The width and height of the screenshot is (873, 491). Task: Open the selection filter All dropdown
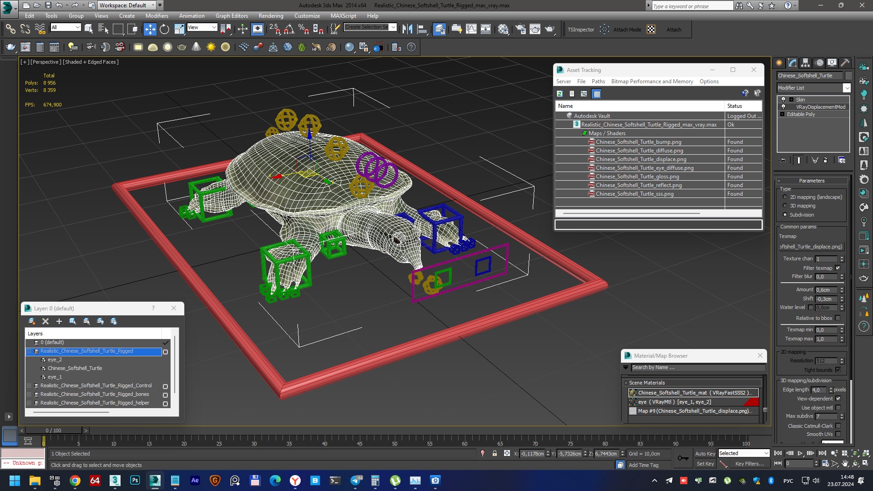click(x=66, y=27)
